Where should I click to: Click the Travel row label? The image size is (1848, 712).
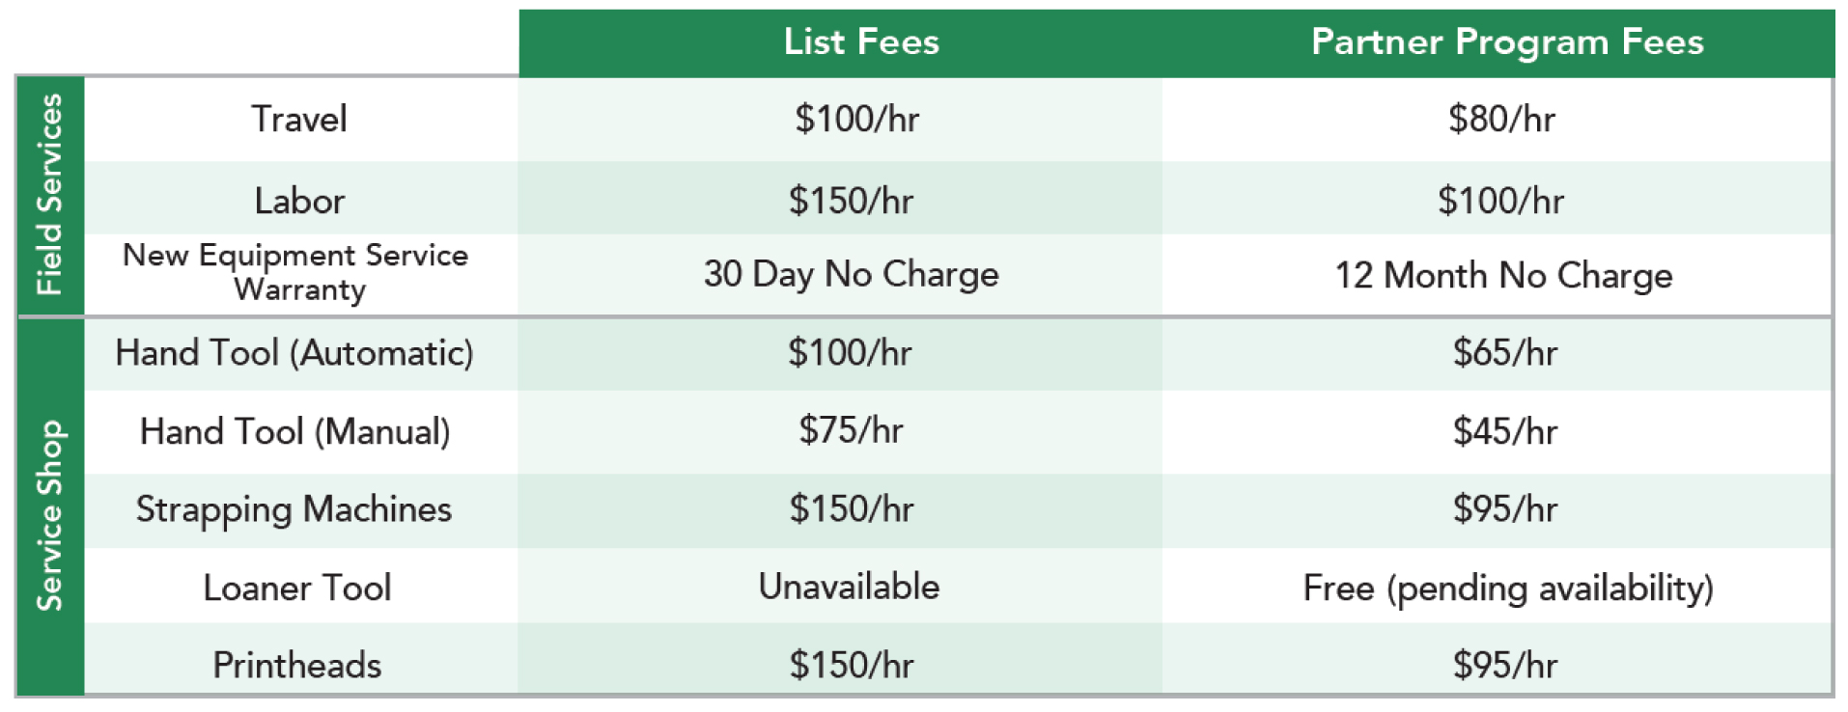299,119
